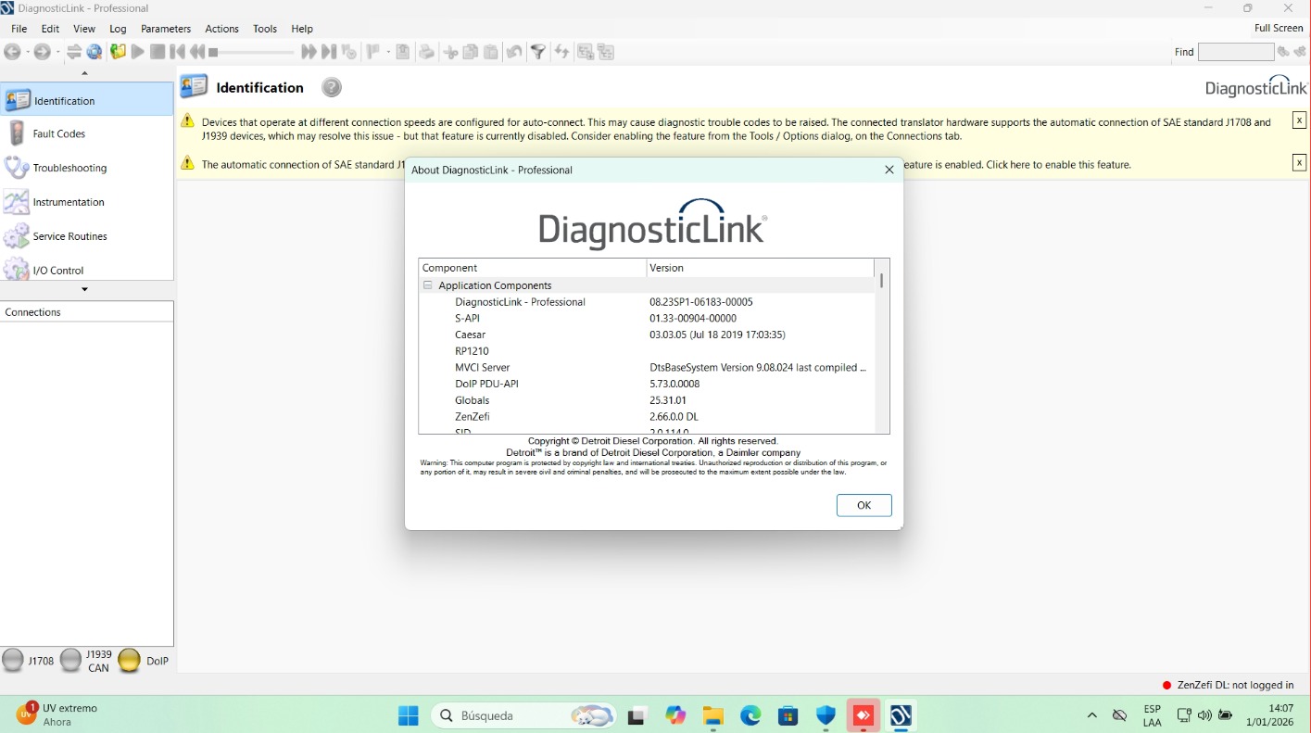Open the Back button history dropdown arrow
1311x733 pixels.
[x=27, y=52]
